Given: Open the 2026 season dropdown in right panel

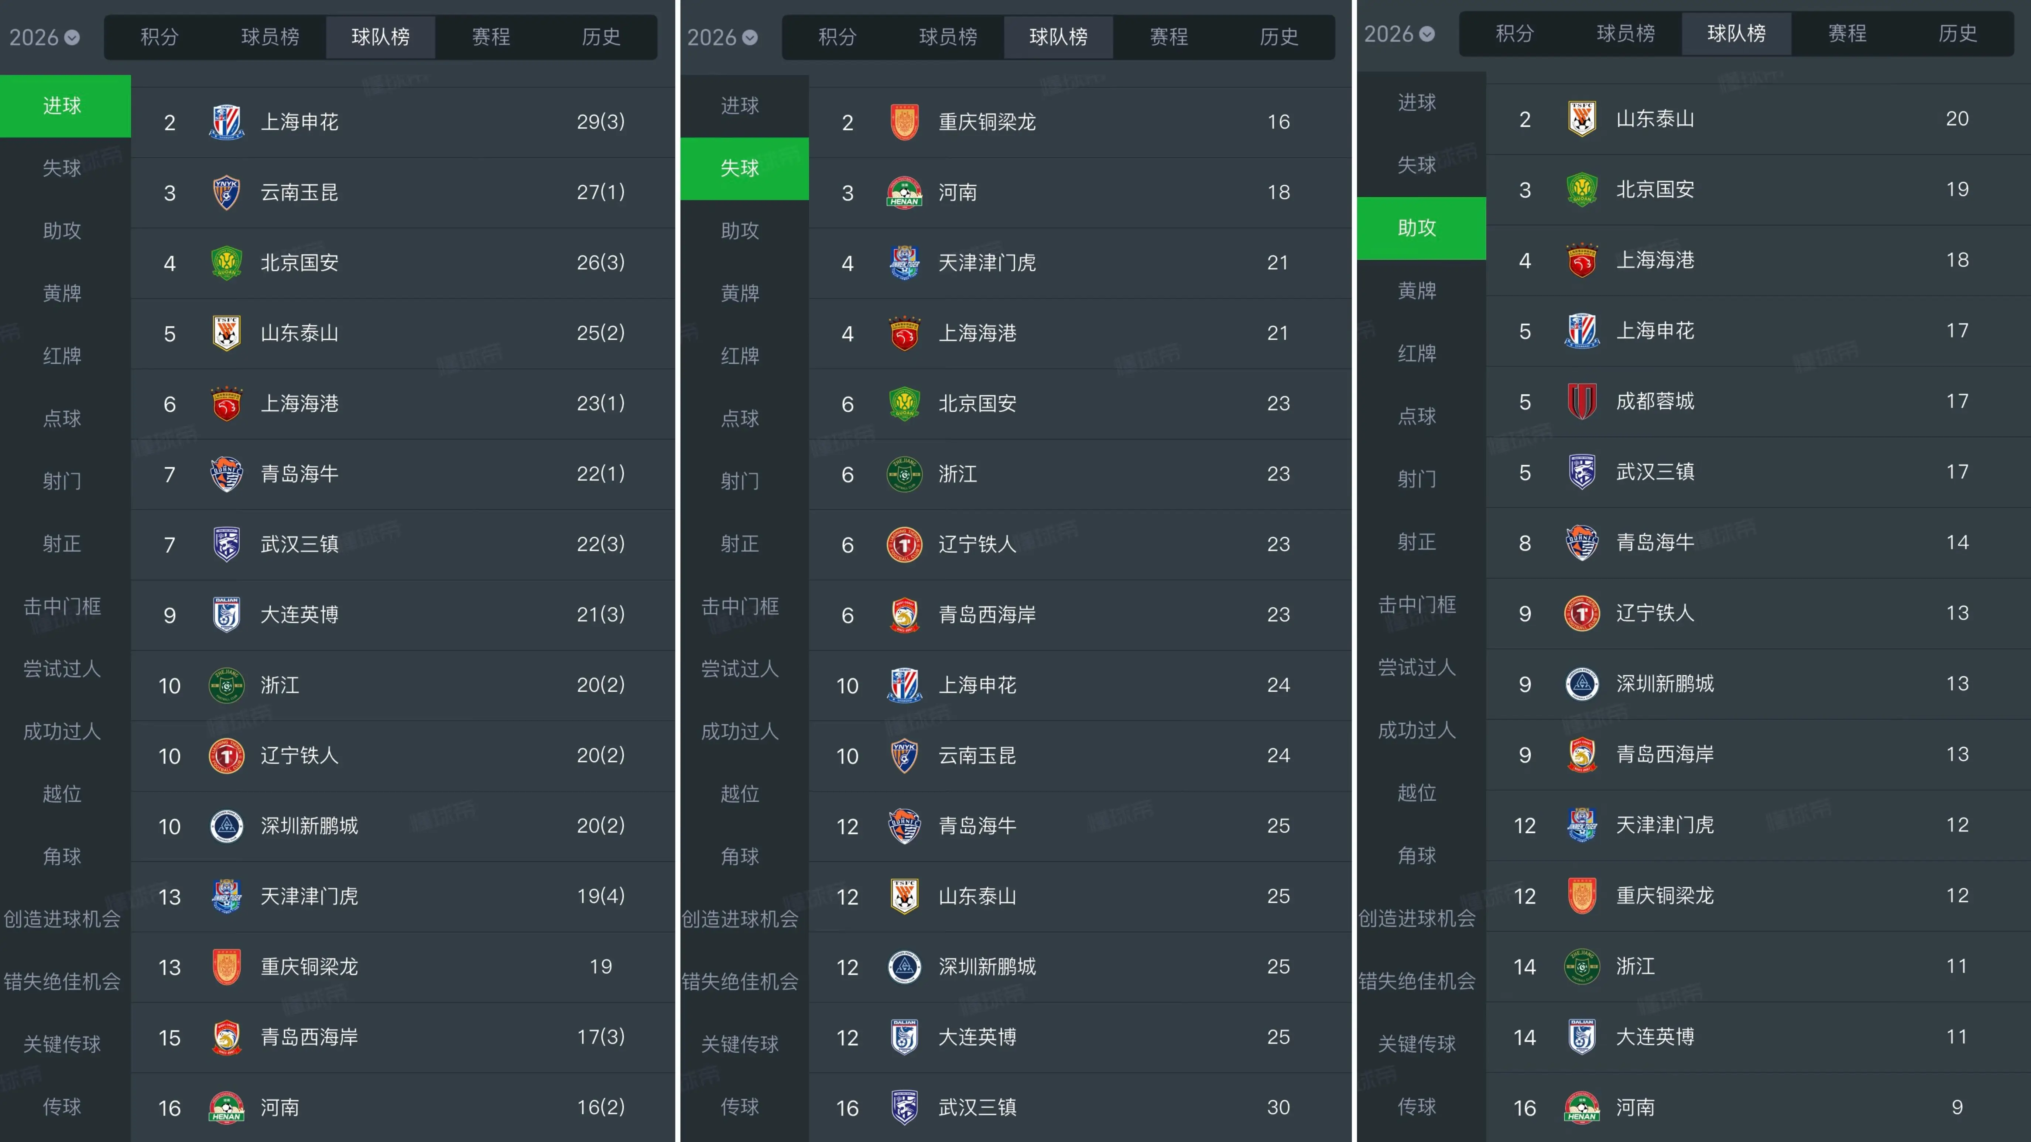Looking at the screenshot, I should pos(1400,34).
